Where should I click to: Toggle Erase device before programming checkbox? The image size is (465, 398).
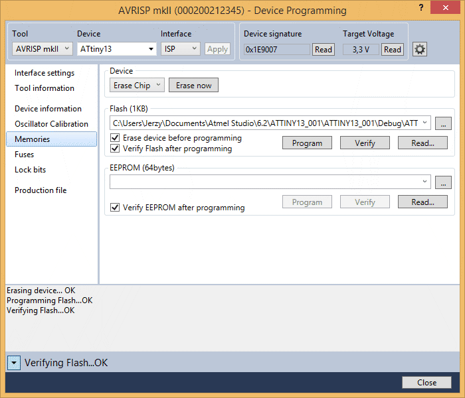[x=115, y=138]
